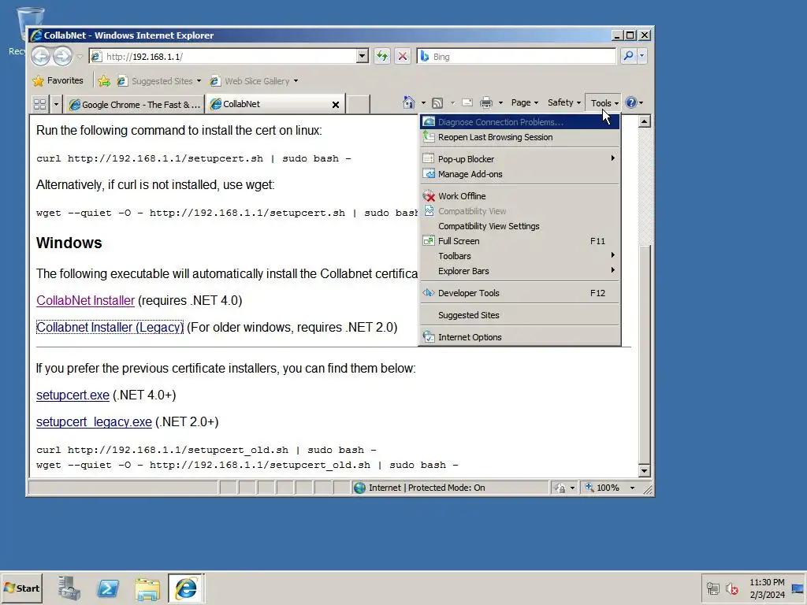
Task: Open the Start menu
Action: (x=21, y=588)
